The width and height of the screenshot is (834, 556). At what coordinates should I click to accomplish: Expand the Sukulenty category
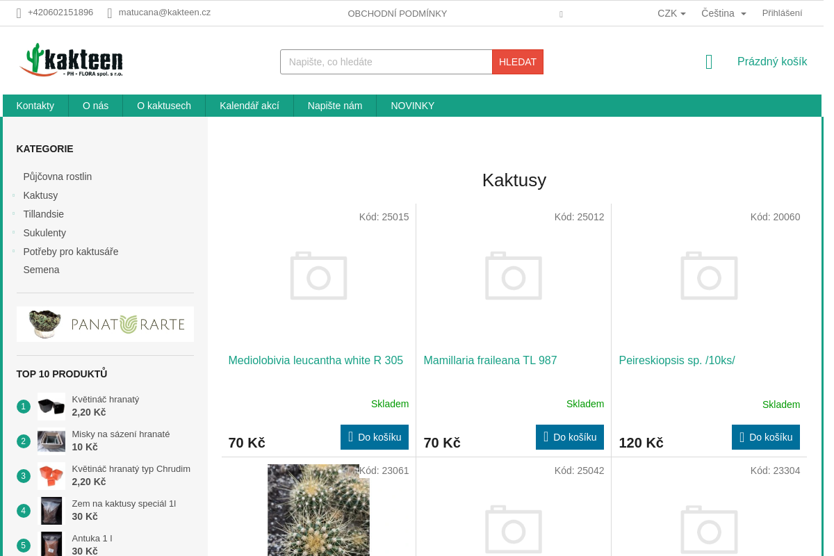[13, 233]
